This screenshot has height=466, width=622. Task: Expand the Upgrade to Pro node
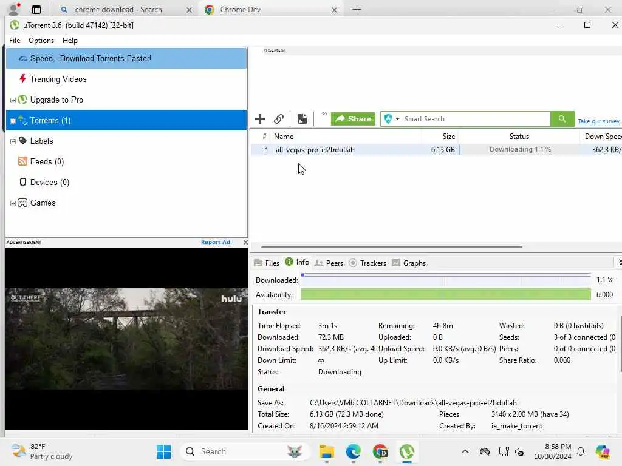tap(13, 100)
